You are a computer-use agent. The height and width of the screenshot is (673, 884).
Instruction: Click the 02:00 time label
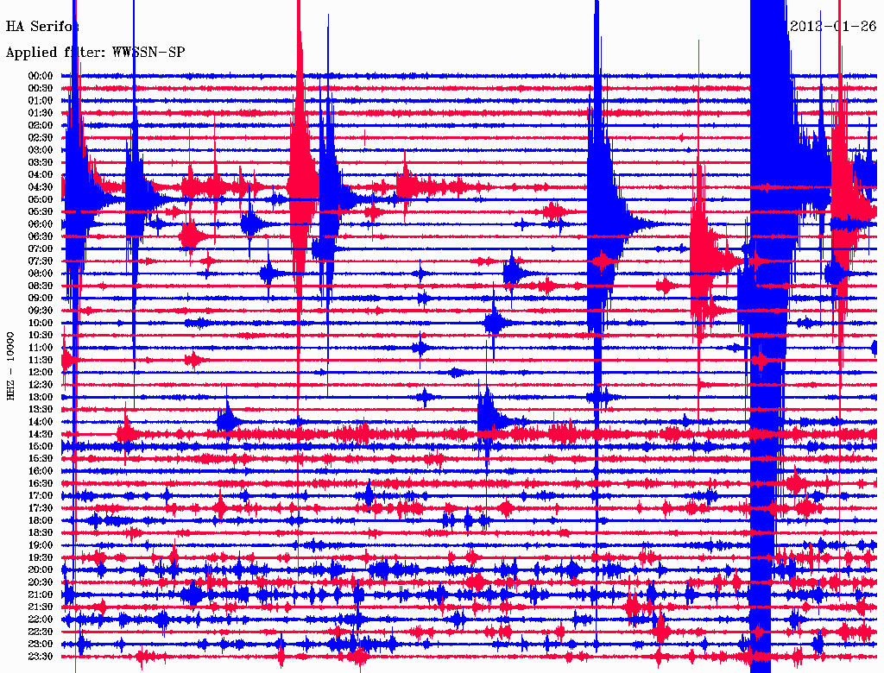(41, 125)
